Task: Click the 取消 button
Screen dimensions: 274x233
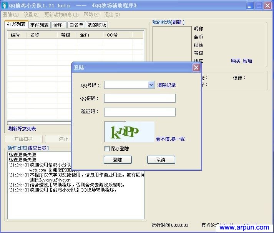Action: [161, 160]
